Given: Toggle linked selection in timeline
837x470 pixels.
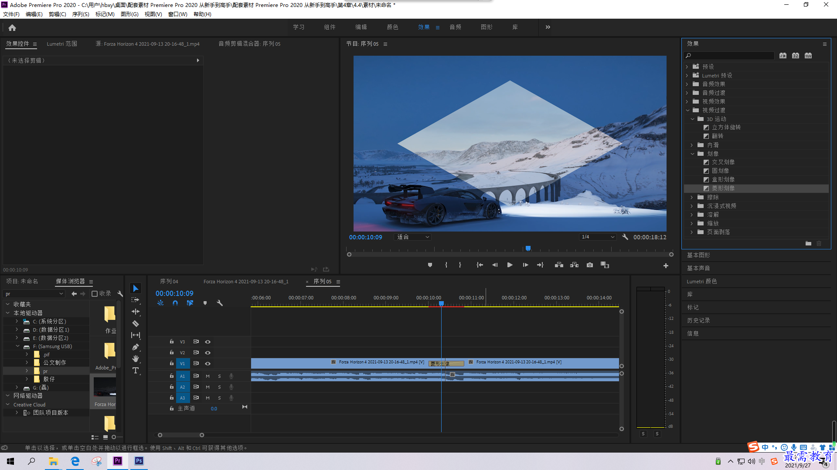Looking at the screenshot, I should point(190,303).
